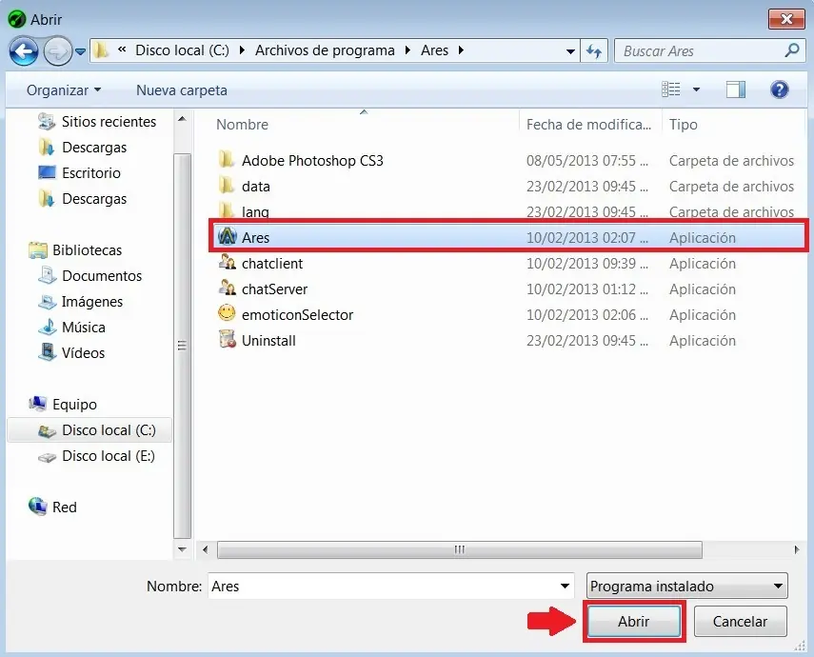Select Red in the navigation pane
814x657 pixels.
52,507
